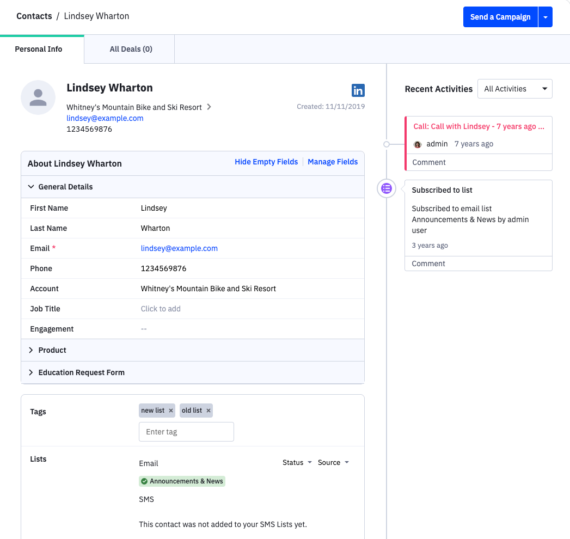Expand the Product section

(193, 350)
